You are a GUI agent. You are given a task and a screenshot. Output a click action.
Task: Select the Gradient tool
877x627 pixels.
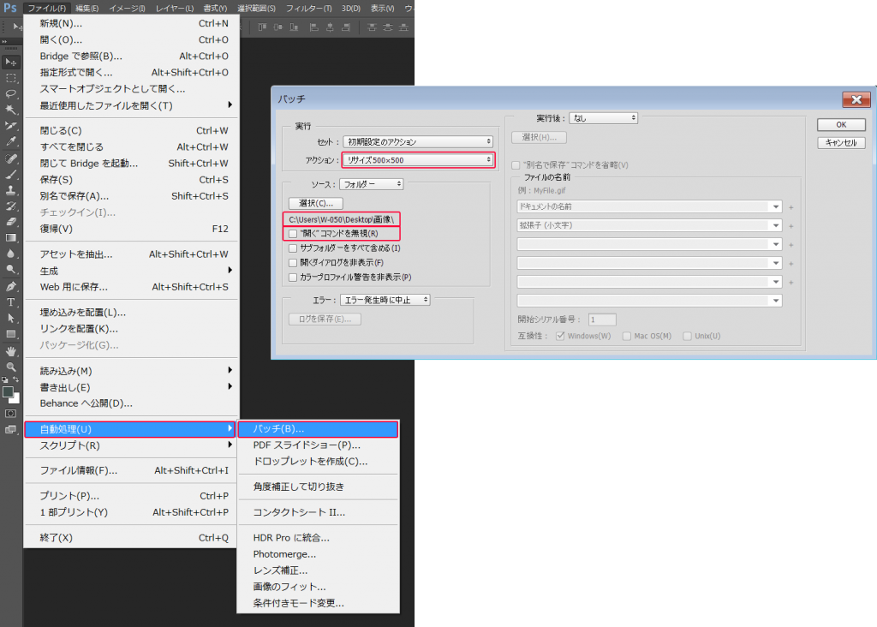pyautogui.click(x=10, y=238)
